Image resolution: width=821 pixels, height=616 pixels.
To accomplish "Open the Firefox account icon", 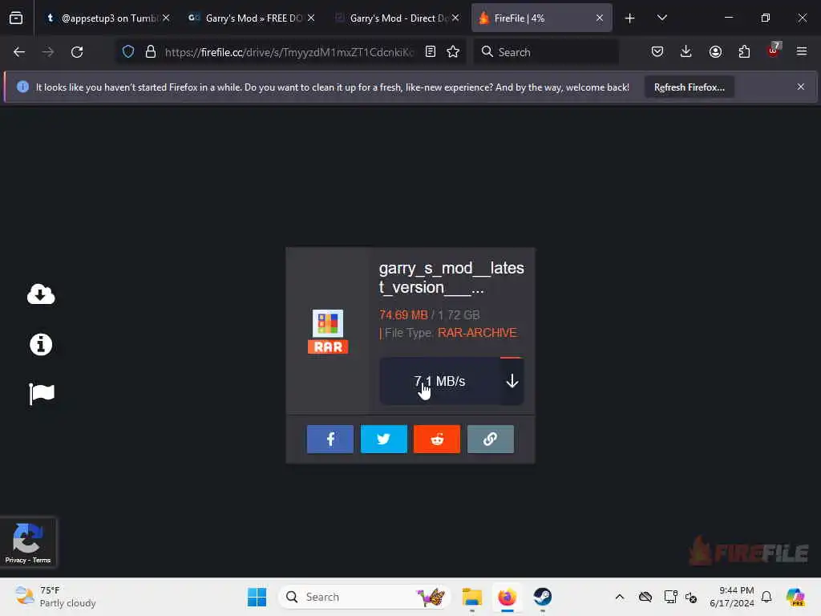I will 715,52.
